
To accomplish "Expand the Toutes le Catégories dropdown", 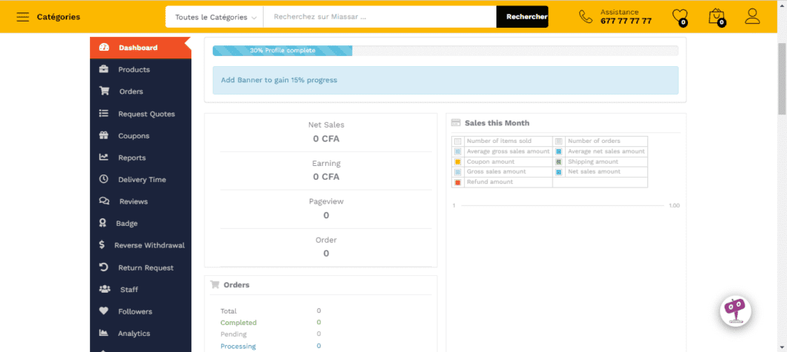I will pyautogui.click(x=214, y=17).
